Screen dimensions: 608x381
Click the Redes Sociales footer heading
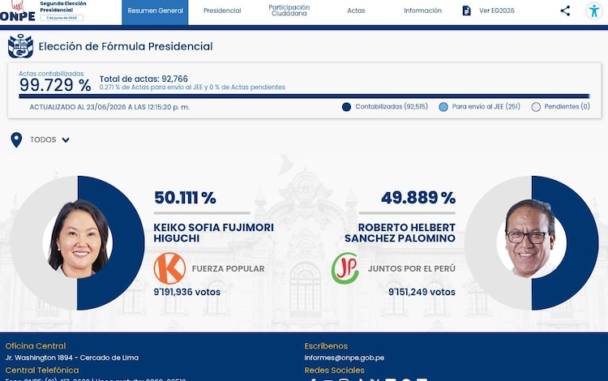click(x=334, y=370)
